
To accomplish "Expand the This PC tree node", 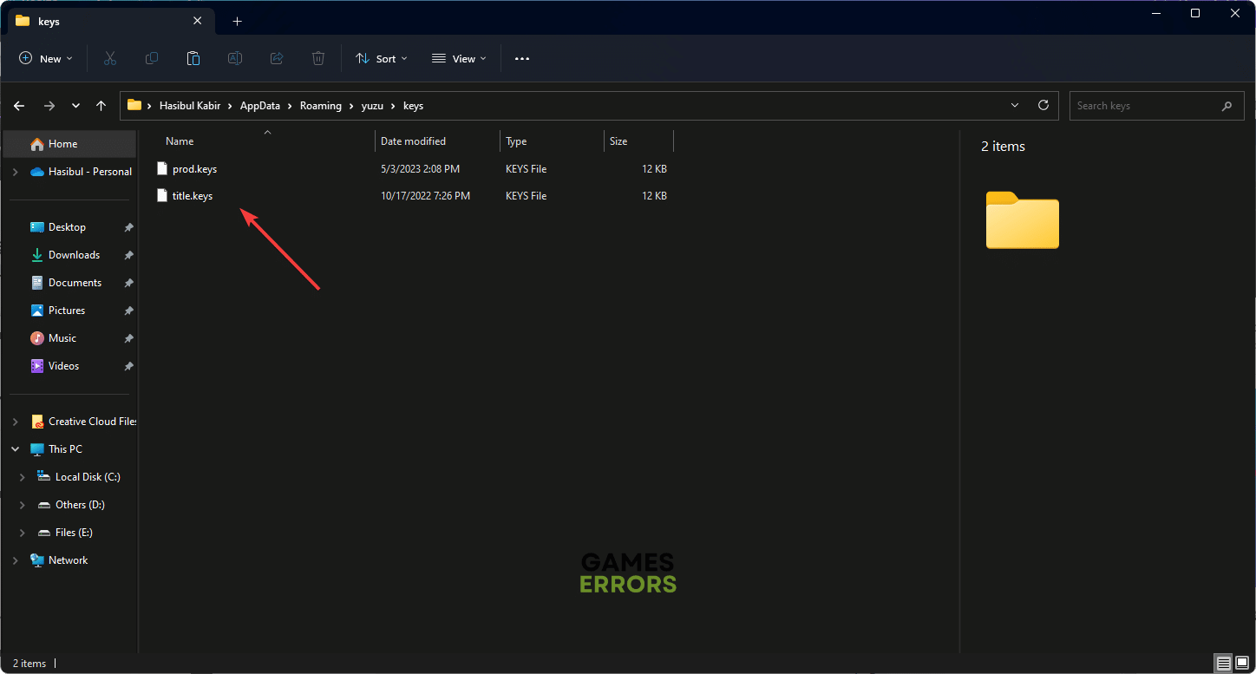I will pos(16,449).
